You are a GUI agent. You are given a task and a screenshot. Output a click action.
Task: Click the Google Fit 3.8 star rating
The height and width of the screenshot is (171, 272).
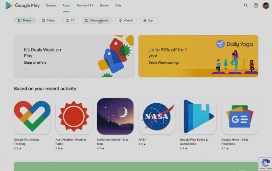[x=18, y=148]
